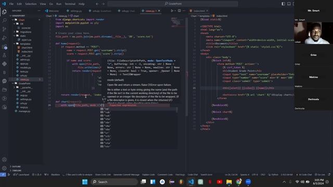333x187 pixels.
Task: Close the views.py editor tab
Action: click(159, 11)
